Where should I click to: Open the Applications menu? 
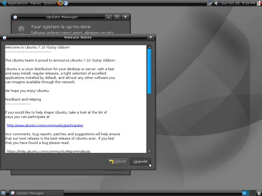point(18,3)
